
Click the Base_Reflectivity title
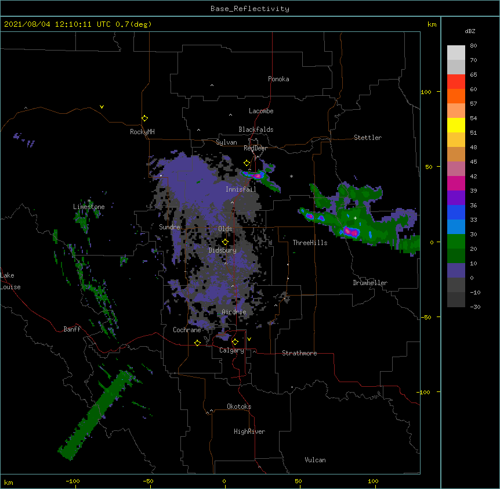[x=250, y=9]
